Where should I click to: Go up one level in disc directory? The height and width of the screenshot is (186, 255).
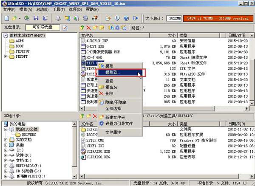pyautogui.click(x=82, y=28)
